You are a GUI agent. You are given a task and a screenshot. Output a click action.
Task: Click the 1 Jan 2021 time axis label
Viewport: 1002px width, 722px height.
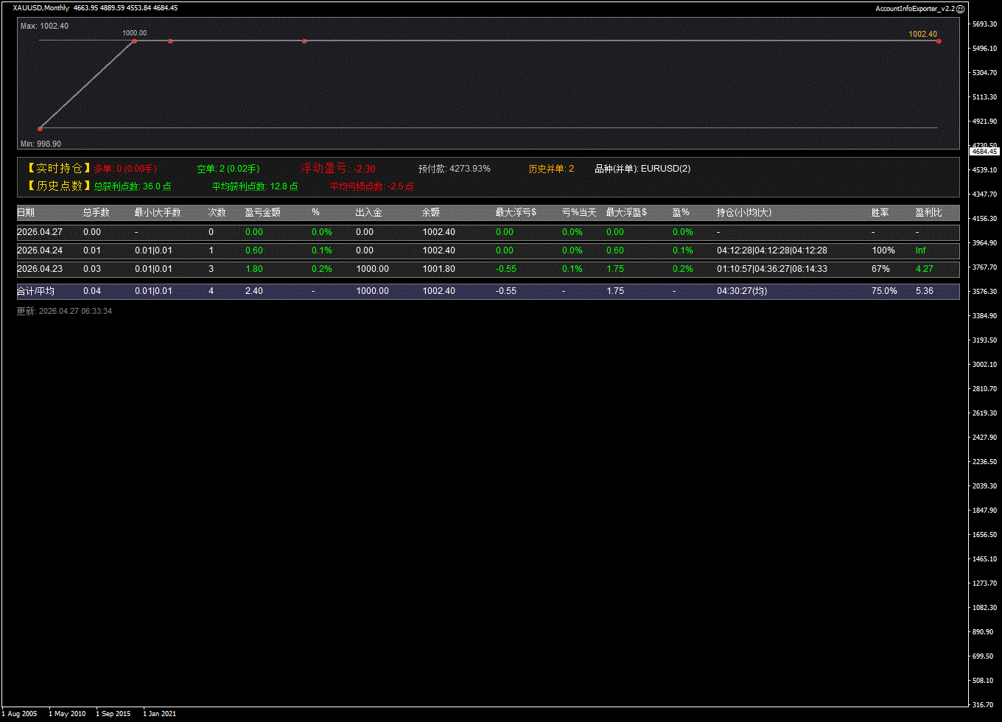pos(159,713)
